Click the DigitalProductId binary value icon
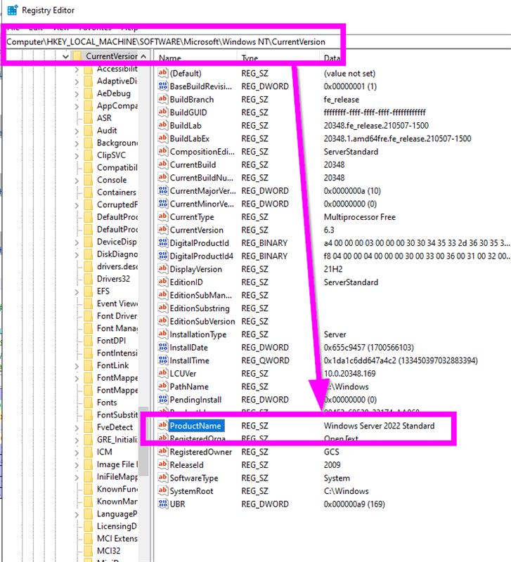 pyautogui.click(x=162, y=243)
